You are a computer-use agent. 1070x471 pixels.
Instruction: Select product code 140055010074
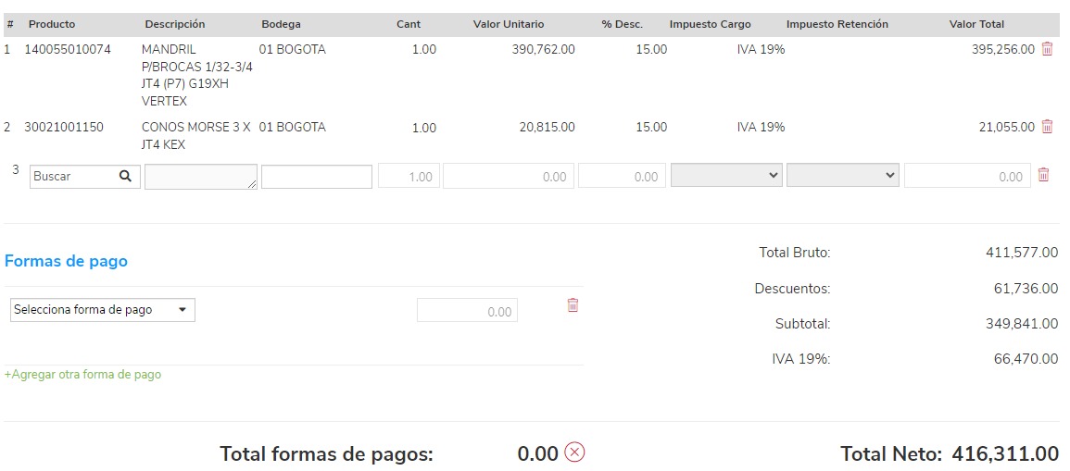coord(68,50)
